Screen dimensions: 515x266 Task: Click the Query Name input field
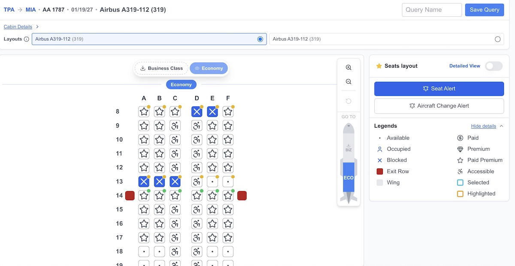(431, 10)
